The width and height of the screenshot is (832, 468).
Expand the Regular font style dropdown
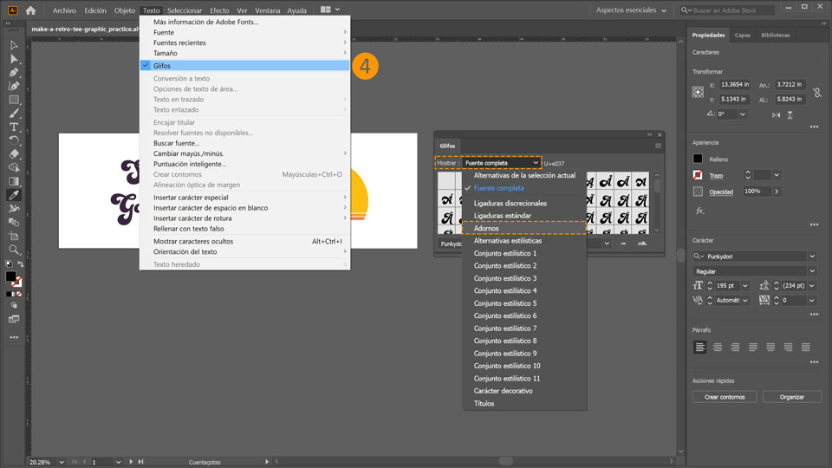click(812, 271)
